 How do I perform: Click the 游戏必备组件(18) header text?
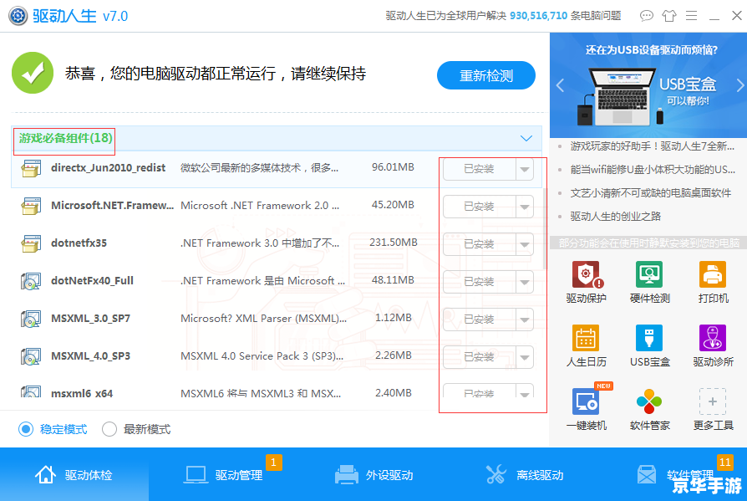coord(66,138)
